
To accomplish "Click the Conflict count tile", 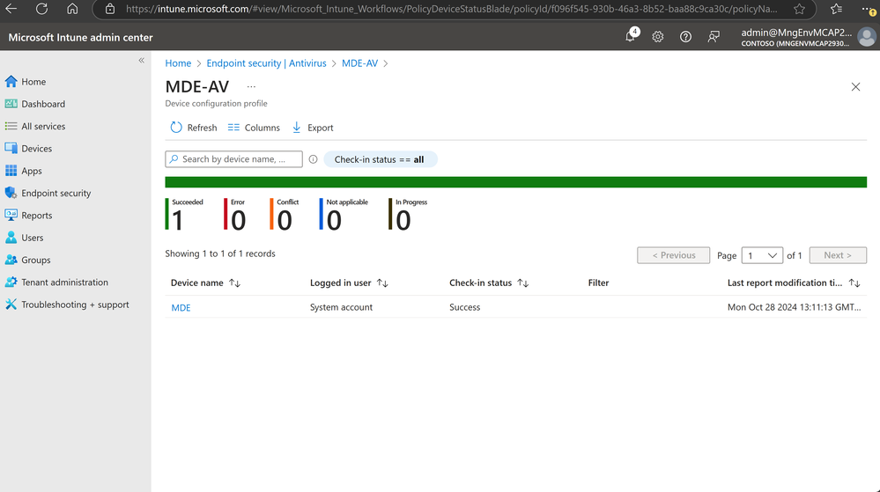I will pos(285,214).
